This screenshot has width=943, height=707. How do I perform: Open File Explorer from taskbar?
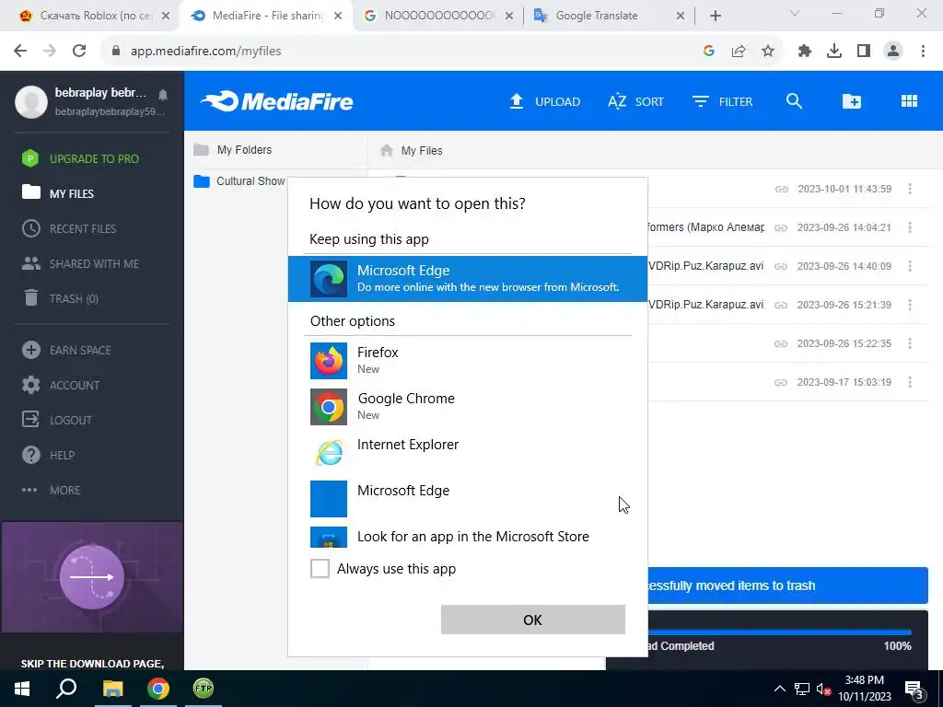(x=112, y=689)
